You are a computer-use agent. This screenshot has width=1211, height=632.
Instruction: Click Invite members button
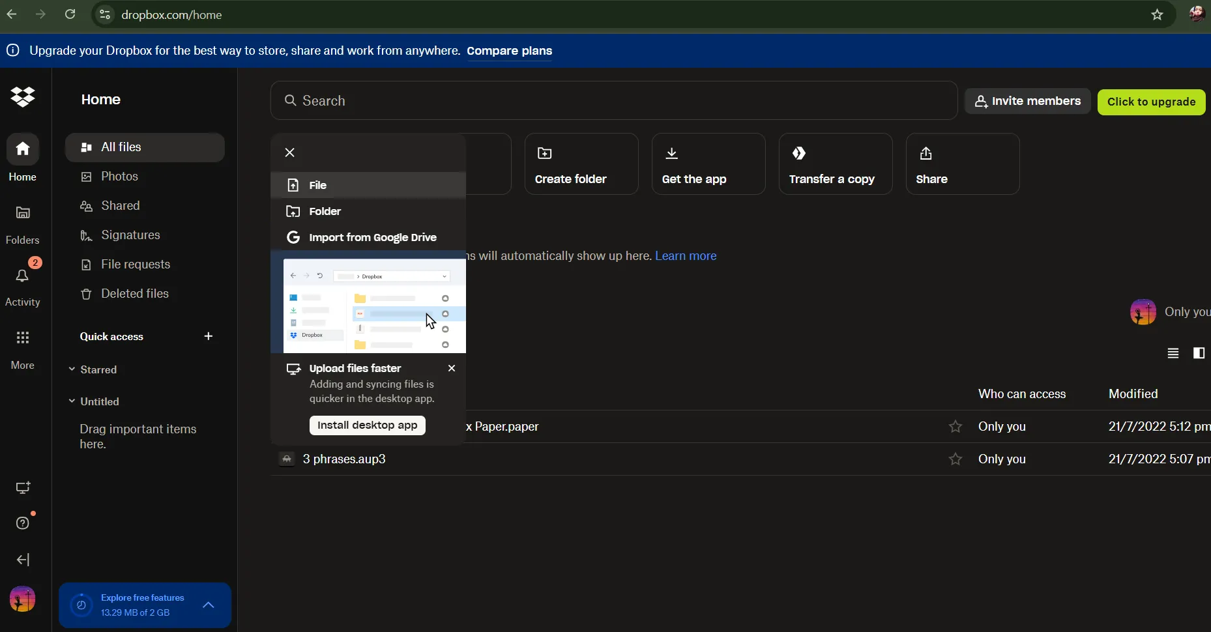pyautogui.click(x=1028, y=101)
